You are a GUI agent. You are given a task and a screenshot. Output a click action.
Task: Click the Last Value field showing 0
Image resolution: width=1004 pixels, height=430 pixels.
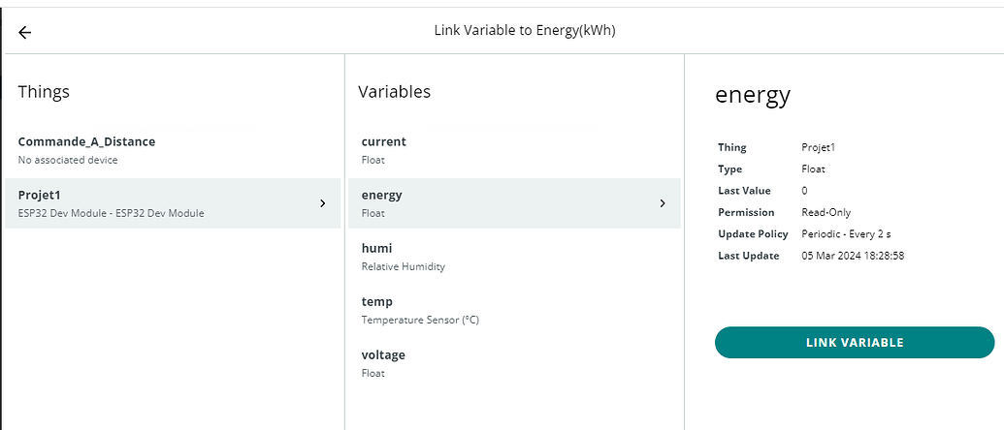pos(805,191)
